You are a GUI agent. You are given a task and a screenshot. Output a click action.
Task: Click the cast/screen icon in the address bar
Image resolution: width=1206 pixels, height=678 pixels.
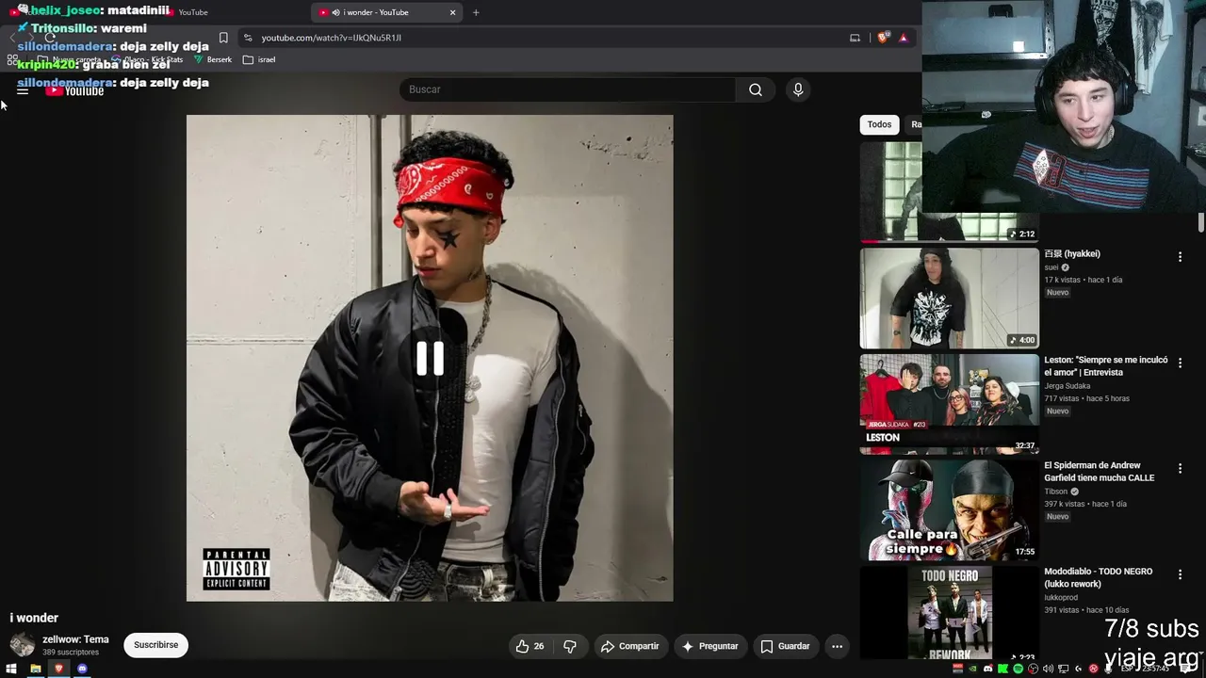[x=855, y=38]
